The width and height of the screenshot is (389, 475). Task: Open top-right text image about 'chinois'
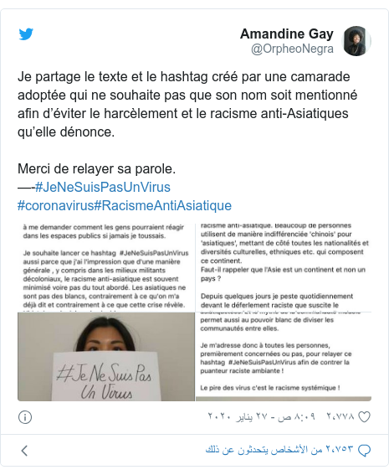[284, 268]
